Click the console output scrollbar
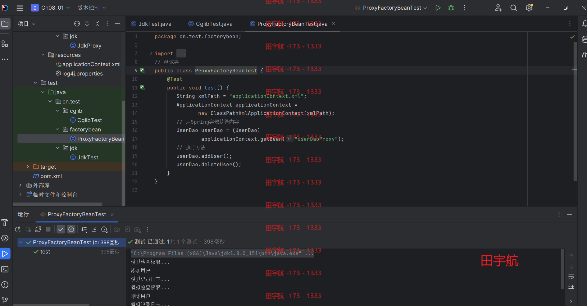587x306 pixels. (x=562, y=269)
